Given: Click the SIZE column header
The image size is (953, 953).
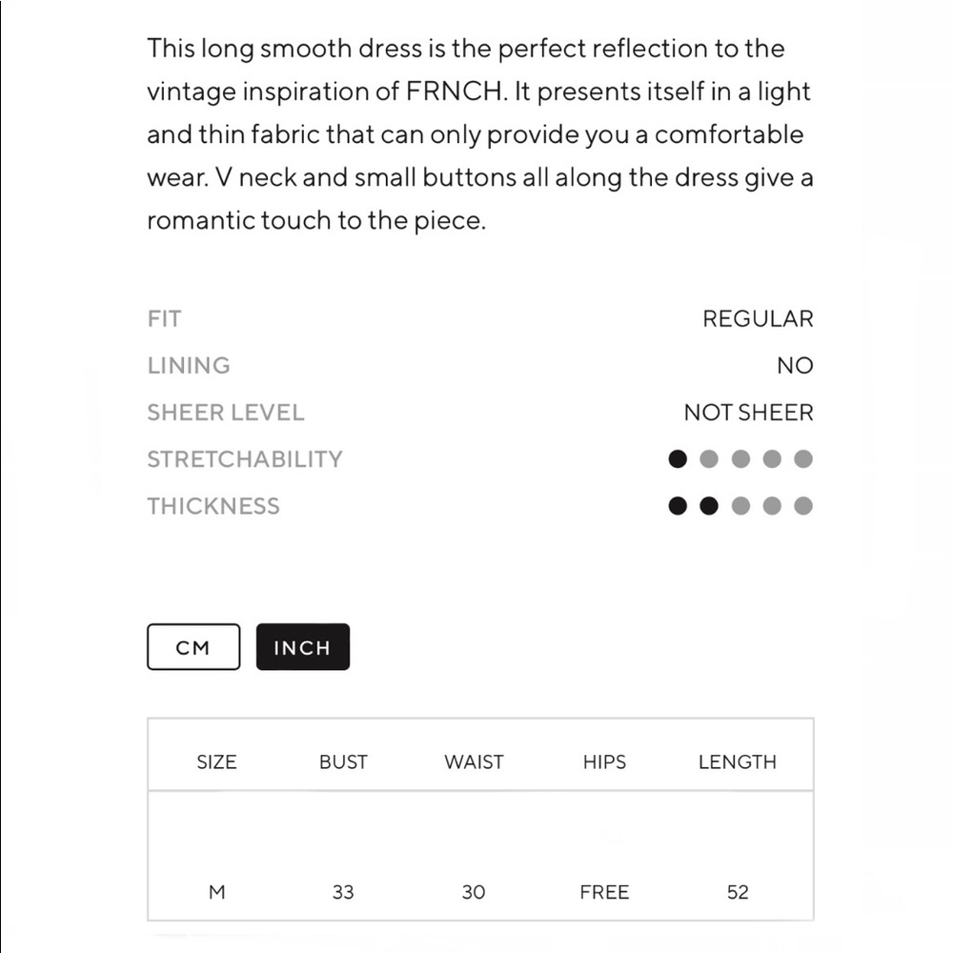Looking at the screenshot, I should tap(216, 761).
